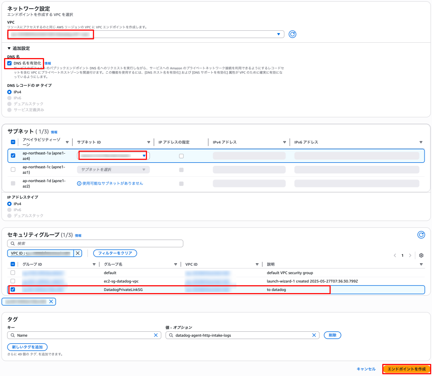Image resolution: width=432 pixels, height=376 pixels.
Task: Open subnet ID dropdown for ap-northeast-1a
Action: tap(113, 156)
